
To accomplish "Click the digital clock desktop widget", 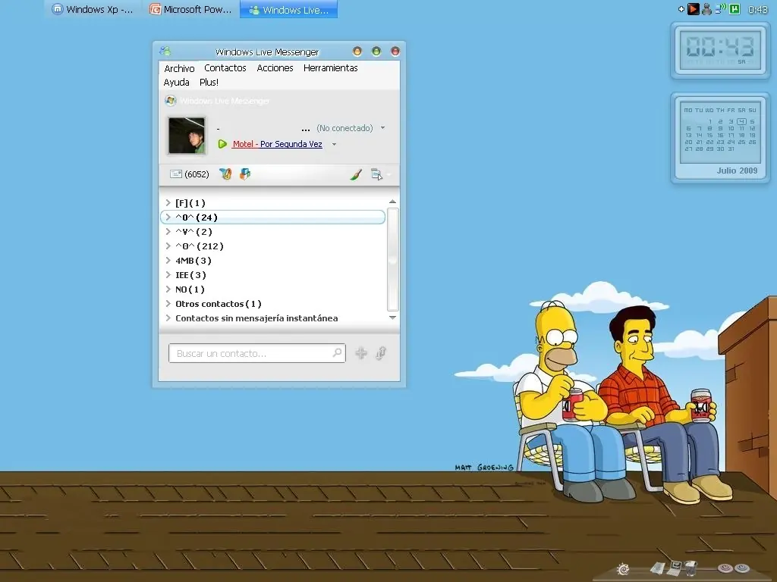I will [x=720, y=49].
